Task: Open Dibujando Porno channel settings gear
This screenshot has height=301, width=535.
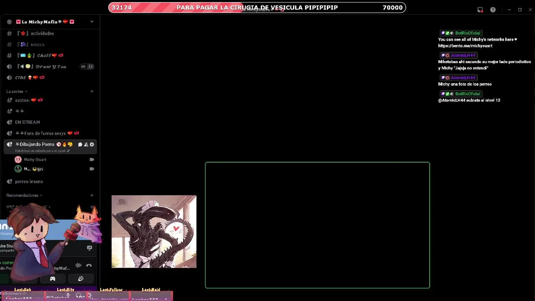Action: pos(92,144)
